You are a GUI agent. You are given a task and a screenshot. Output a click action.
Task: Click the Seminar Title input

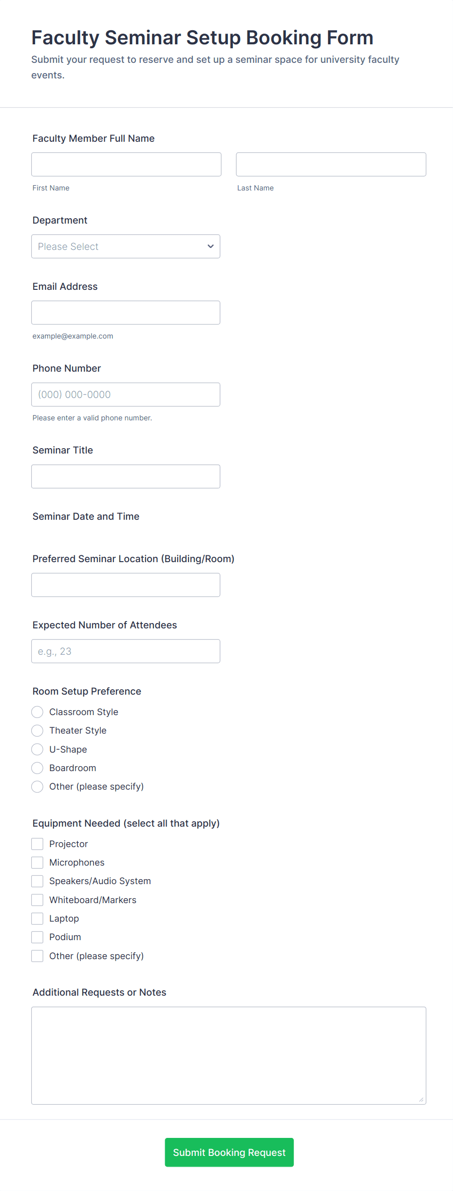click(x=126, y=476)
